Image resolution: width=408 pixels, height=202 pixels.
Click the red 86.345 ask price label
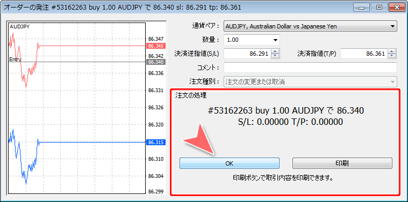point(156,46)
